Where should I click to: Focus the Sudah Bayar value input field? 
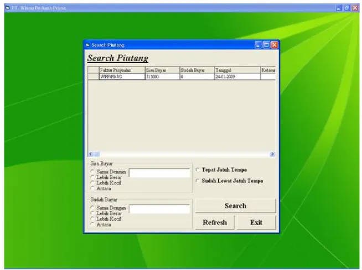[x=159, y=209]
